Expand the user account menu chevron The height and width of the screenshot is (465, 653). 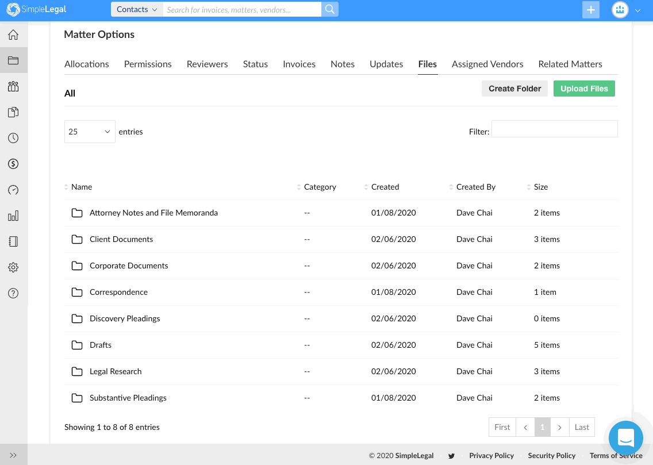coord(637,10)
